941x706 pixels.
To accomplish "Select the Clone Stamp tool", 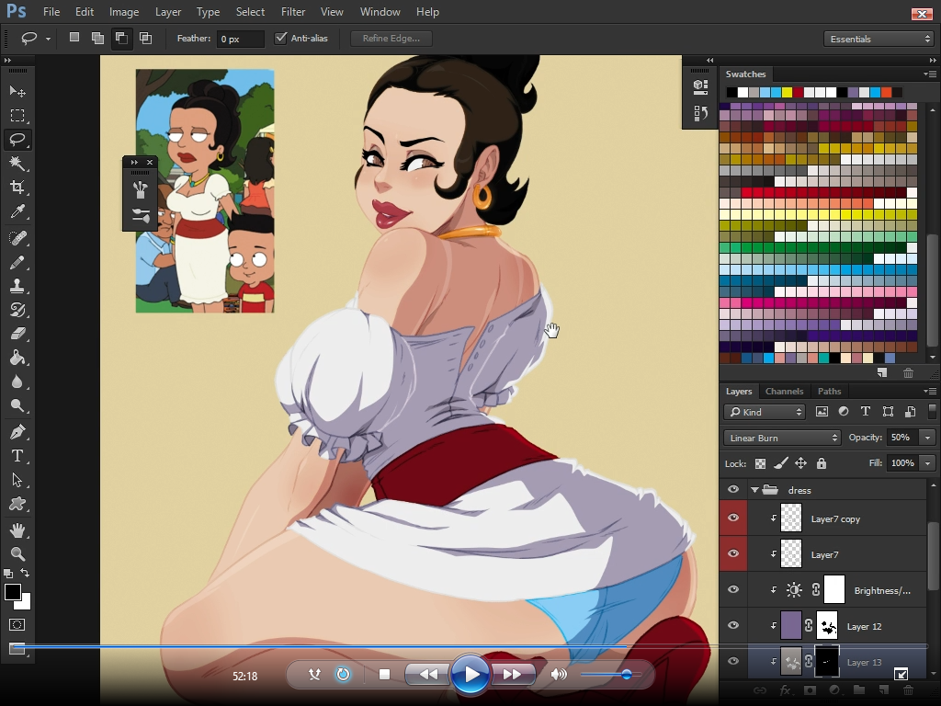I will [17, 286].
